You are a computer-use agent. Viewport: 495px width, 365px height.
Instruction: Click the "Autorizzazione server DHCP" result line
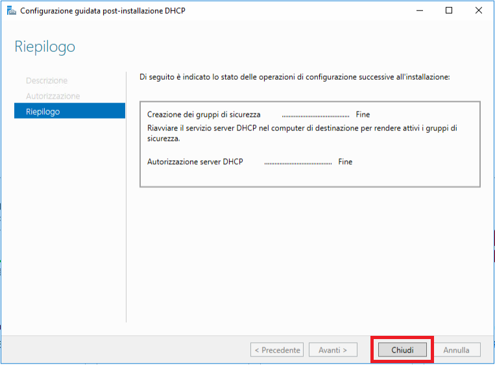(x=195, y=161)
